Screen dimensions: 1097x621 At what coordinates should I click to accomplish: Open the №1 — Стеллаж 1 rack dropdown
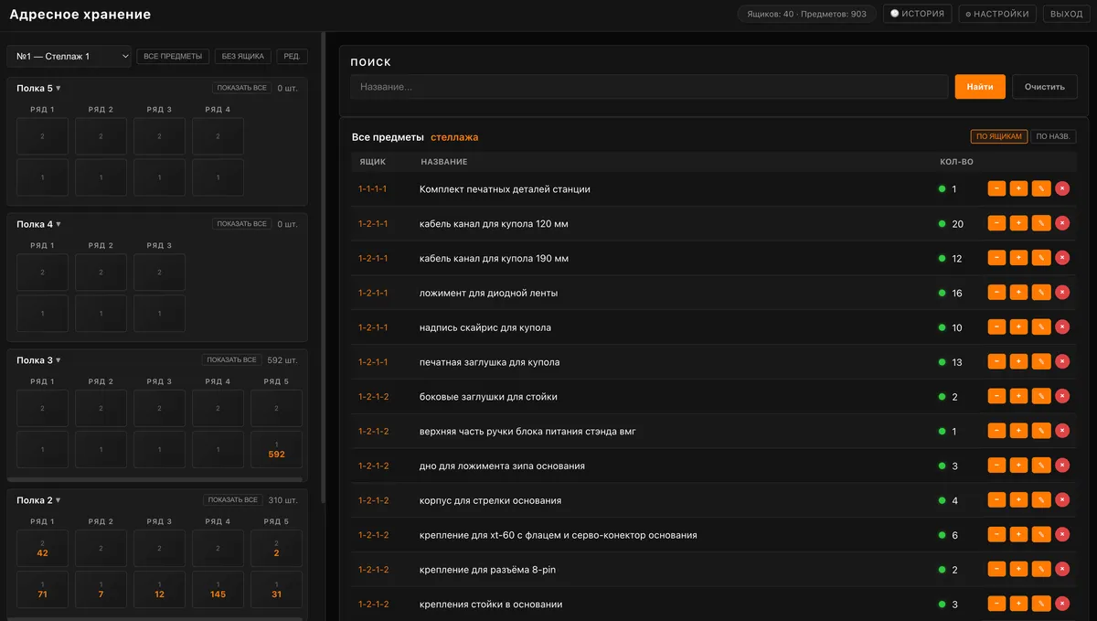pyautogui.click(x=69, y=57)
